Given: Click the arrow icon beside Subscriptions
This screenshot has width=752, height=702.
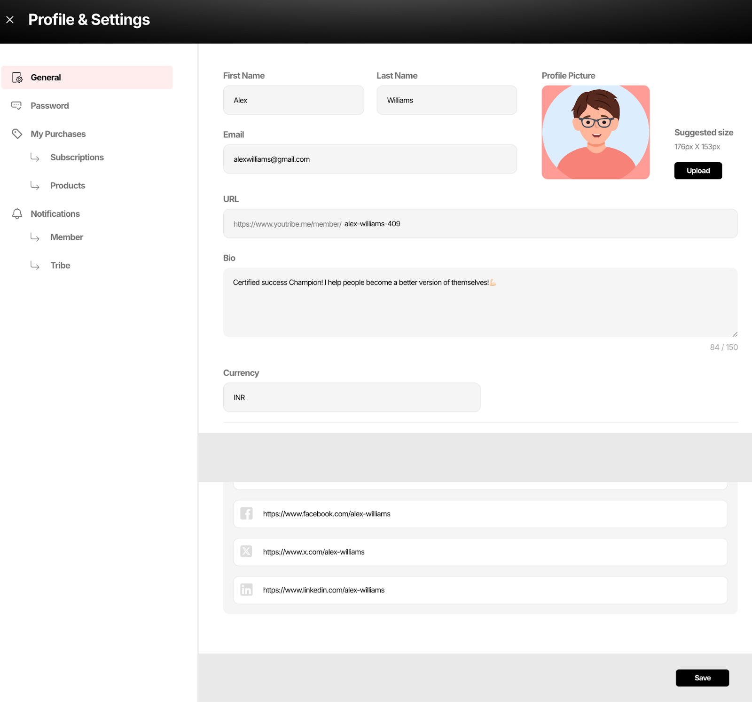Looking at the screenshot, I should 35,158.
